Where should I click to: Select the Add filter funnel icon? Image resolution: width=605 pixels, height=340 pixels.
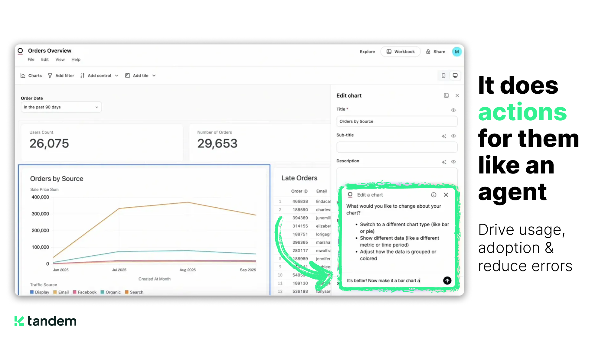[x=50, y=76]
